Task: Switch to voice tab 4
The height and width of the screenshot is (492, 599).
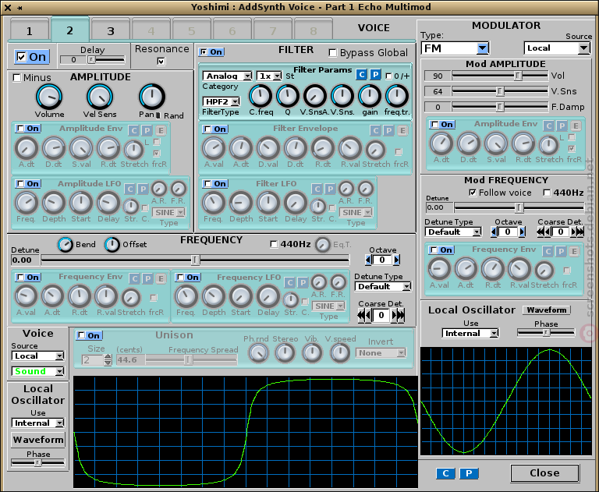Action: [x=151, y=30]
